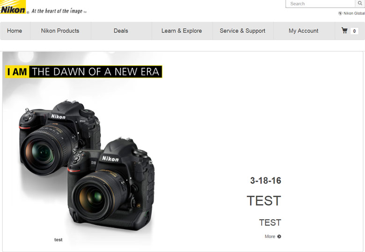Click the 3-18-16 date text
Image resolution: width=365 pixels, height=252 pixels.
pyautogui.click(x=266, y=180)
